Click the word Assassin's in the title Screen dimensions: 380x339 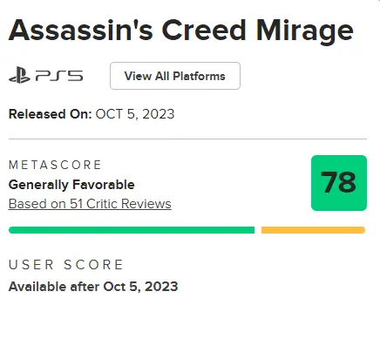click(80, 31)
